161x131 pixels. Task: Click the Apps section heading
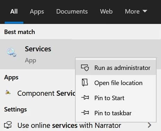[11, 78]
